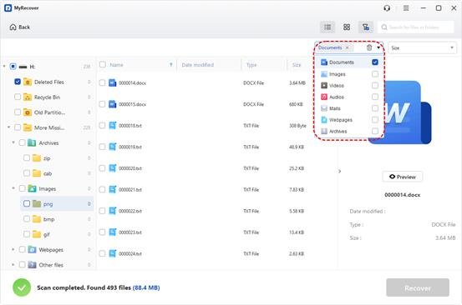Viewport: 462px width, 305px height.
Task: Switch to list view layout
Action: (327, 27)
